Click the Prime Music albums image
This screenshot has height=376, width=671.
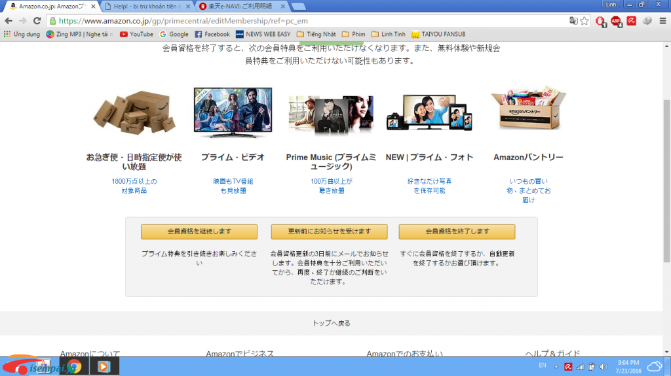click(331, 114)
